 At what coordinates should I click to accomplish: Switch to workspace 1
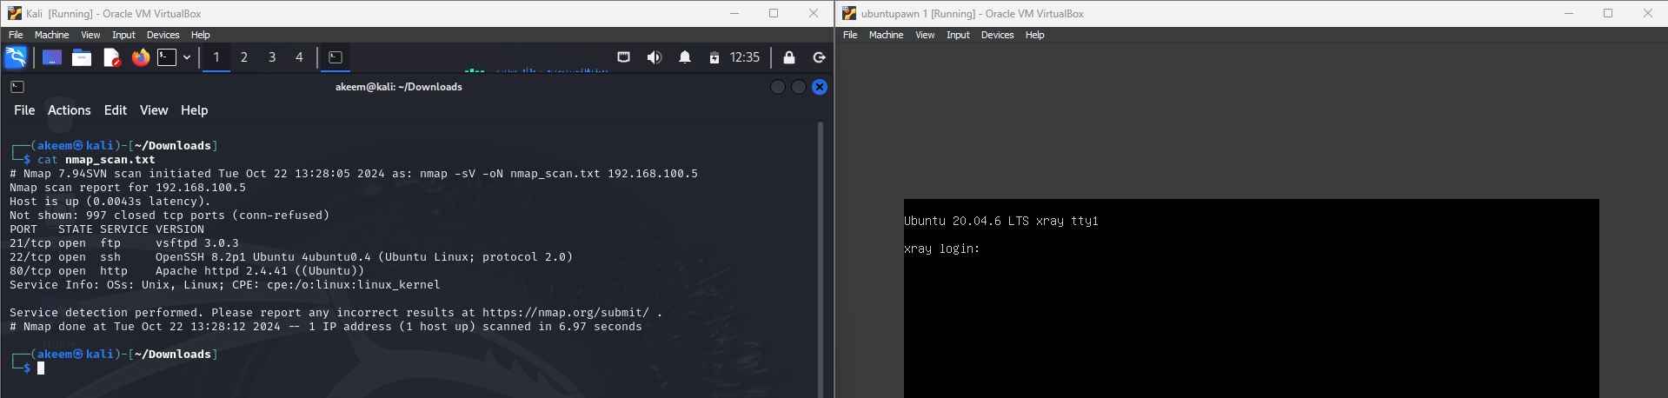[x=216, y=57]
